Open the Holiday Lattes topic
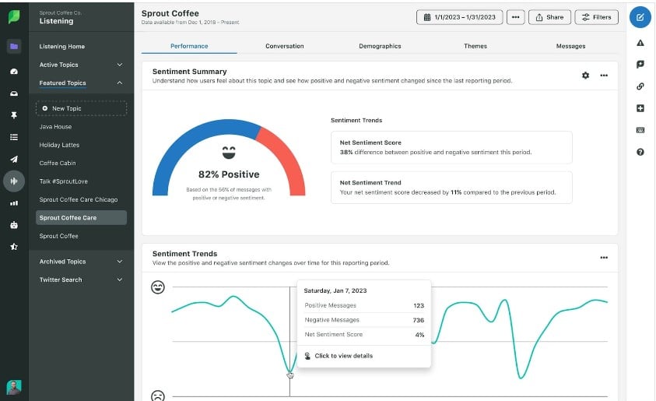Image resolution: width=656 pixels, height=401 pixels. click(x=59, y=145)
